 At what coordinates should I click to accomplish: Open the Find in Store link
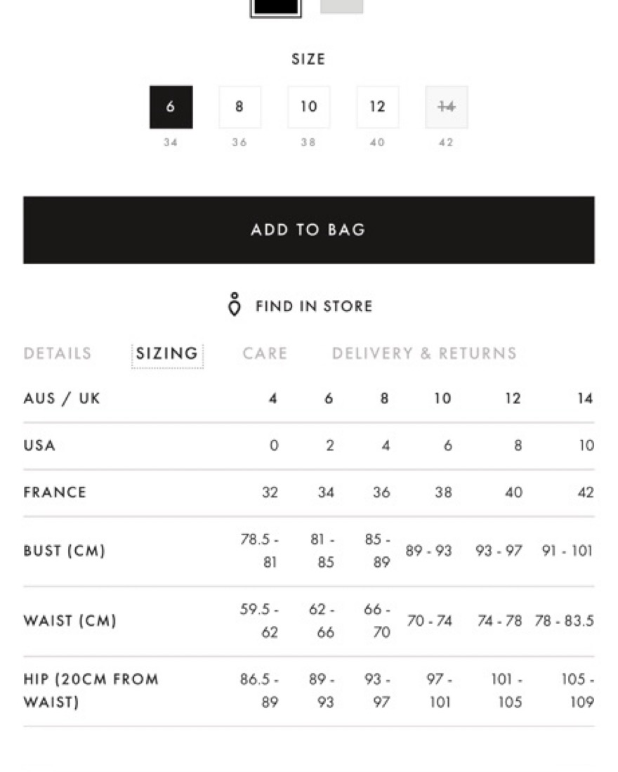[x=314, y=306]
